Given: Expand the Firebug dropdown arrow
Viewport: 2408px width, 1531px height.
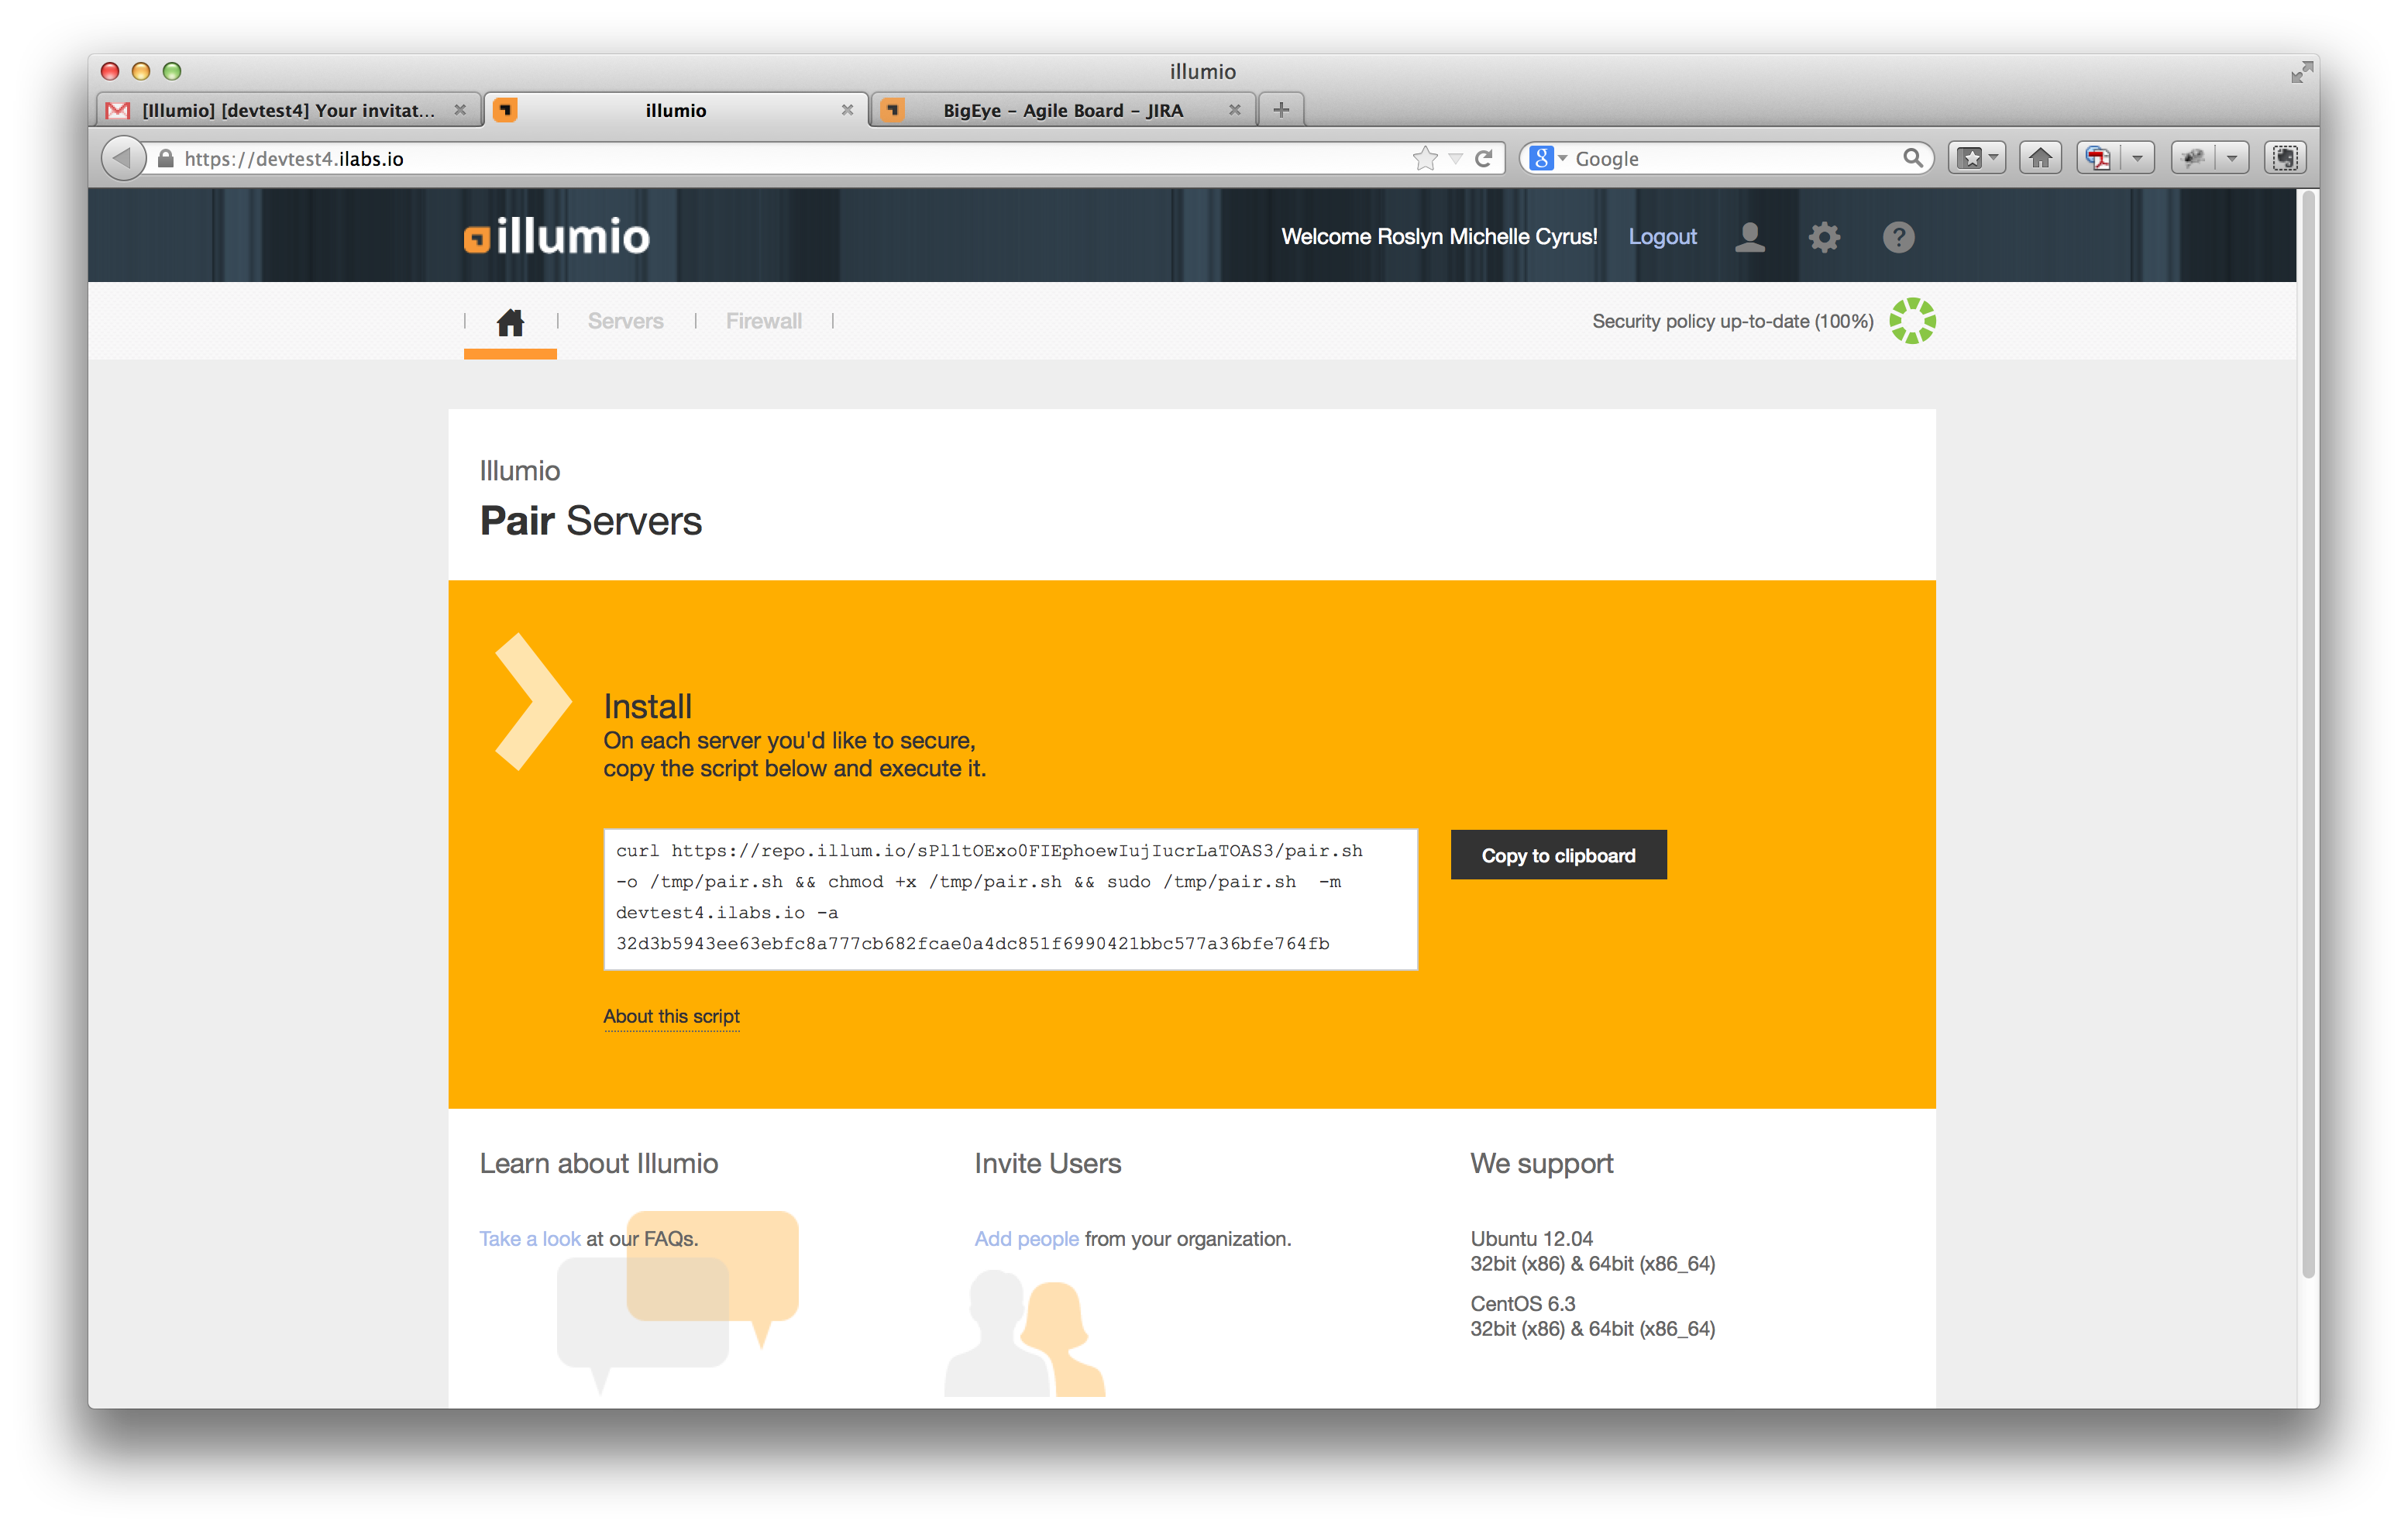Looking at the screenshot, I should tap(2232, 158).
